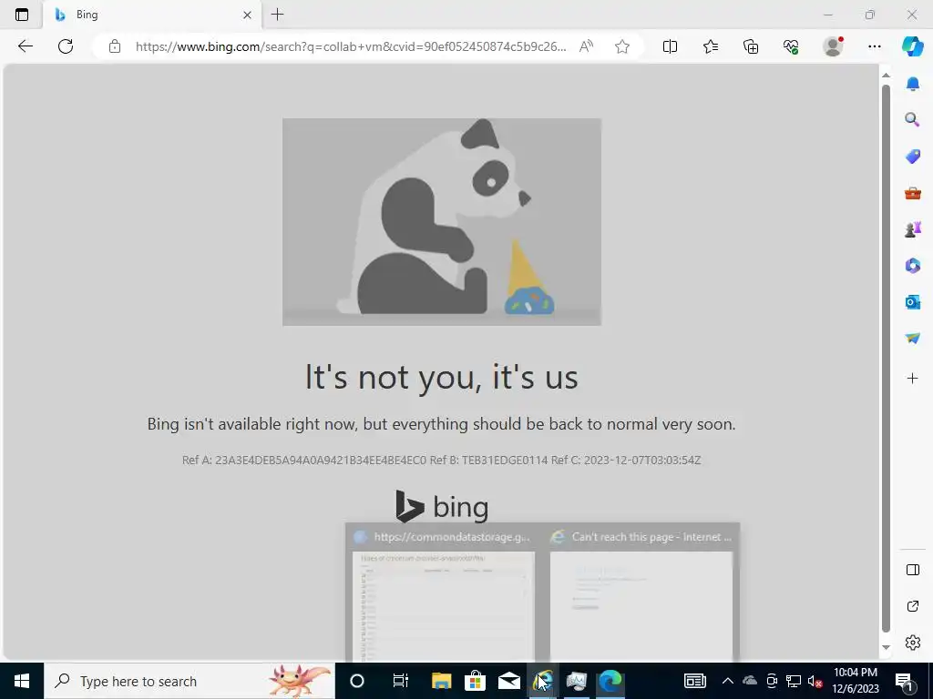Select Can't reach this page preview
This screenshot has height=699, width=933.
641,594
